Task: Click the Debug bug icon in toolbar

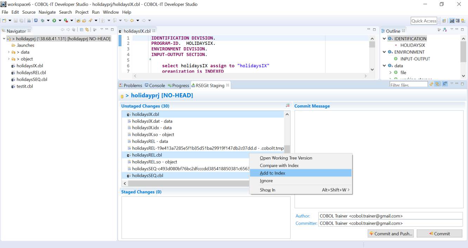Action: coord(42,21)
